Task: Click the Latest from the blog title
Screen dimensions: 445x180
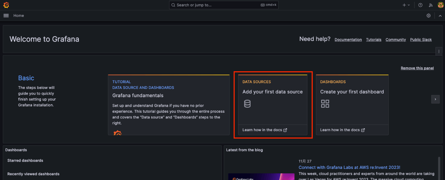Action: [x=244, y=150]
